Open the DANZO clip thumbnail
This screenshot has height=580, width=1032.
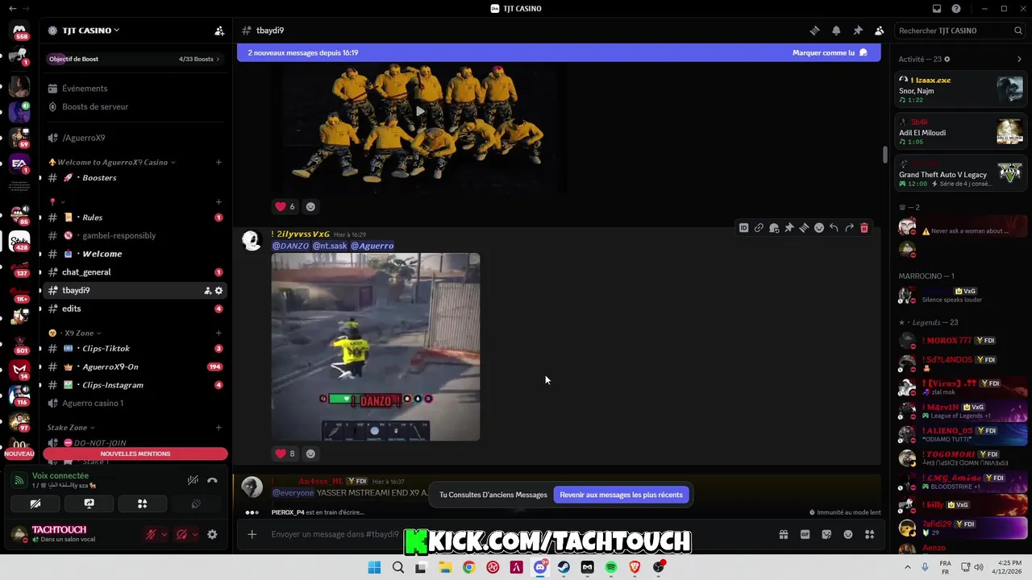376,347
